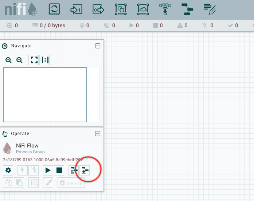
Task: Zoom out of the canvas
Action: click(x=19, y=60)
